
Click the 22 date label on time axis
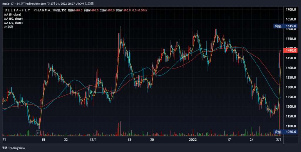click(66, 140)
